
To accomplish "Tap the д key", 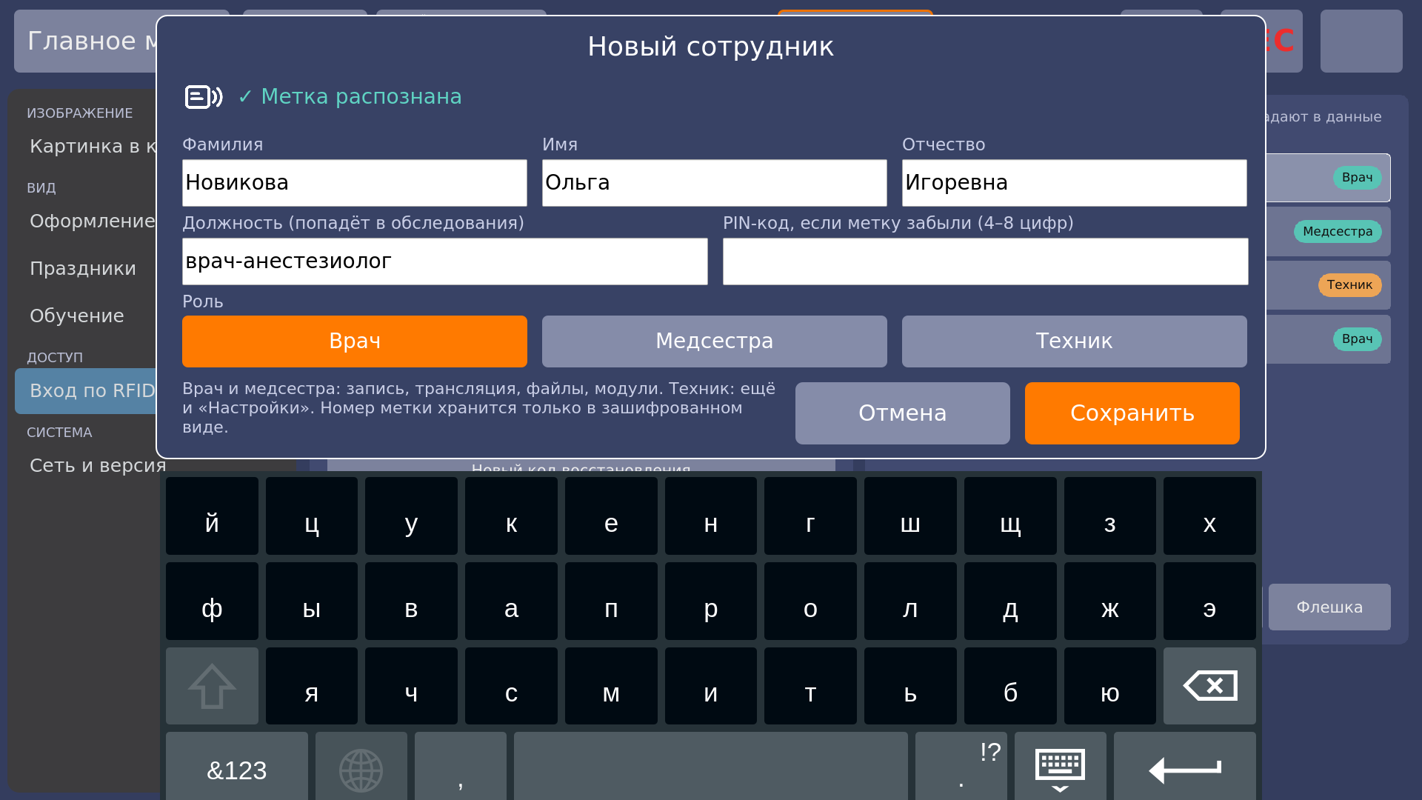I will pos(1010,601).
